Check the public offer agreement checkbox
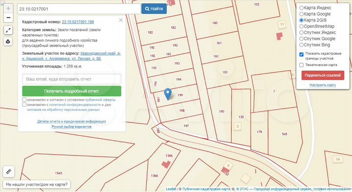The width and height of the screenshot is (352, 192). click(x=24, y=99)
